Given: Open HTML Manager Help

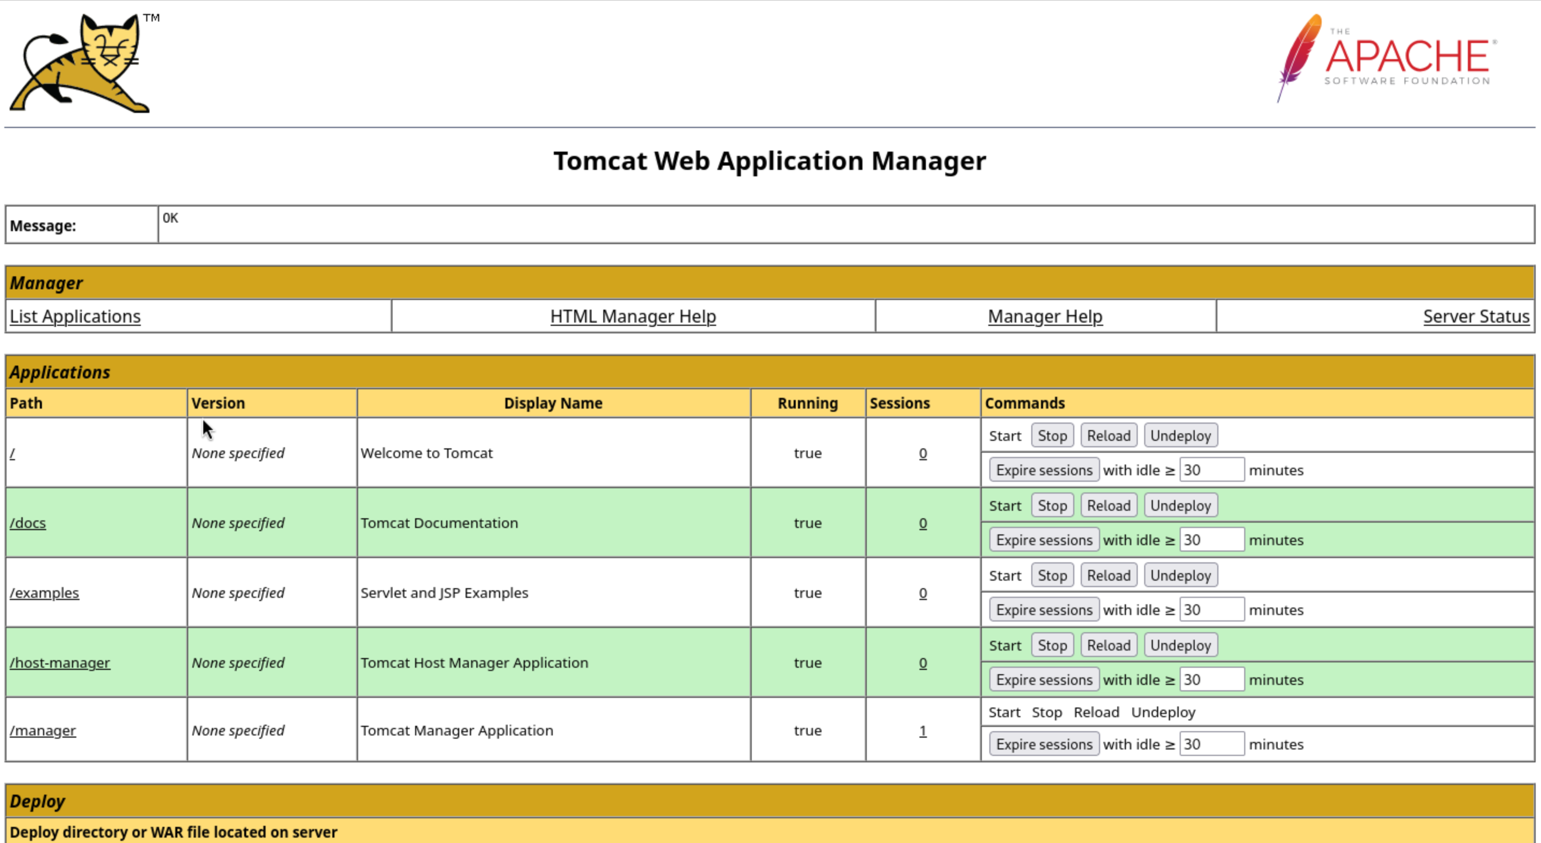Looking at the screenshot, I should pyautogui.click(x=632, y=316).
